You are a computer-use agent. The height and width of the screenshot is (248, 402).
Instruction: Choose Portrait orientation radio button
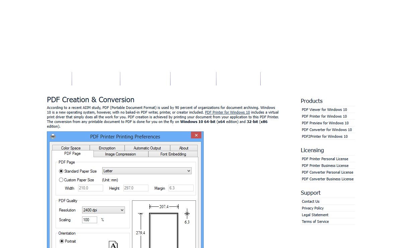tap(62, 241)
